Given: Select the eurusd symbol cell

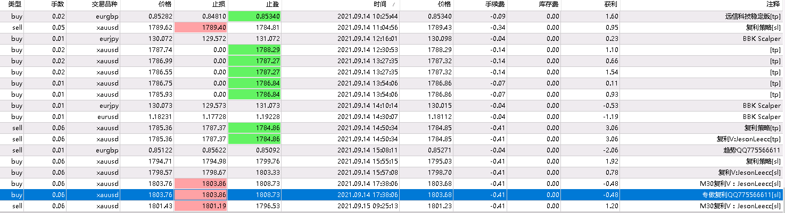Looking at the screenshot, I should coord(107,116).
